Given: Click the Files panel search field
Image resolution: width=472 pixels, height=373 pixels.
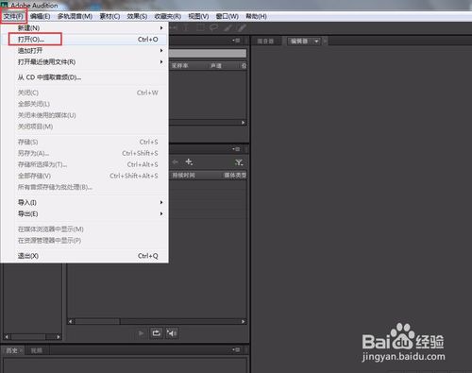Looking at the screenshot, I should click(x=208, y=53).
